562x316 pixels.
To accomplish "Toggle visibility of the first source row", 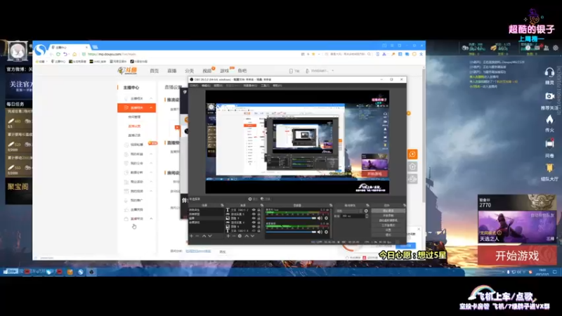I will pyautogui.click(x=254, y=210).
